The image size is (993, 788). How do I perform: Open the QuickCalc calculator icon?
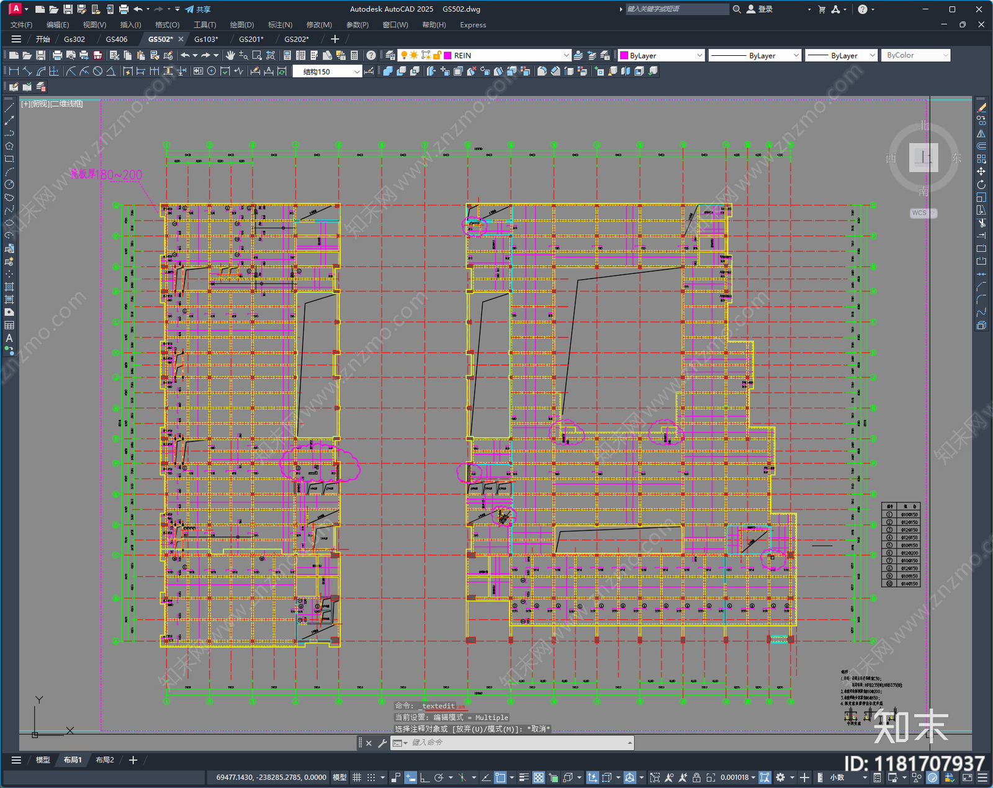point(354,55)
